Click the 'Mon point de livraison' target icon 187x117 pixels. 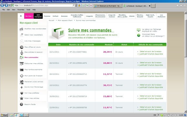tap(22, 75)
